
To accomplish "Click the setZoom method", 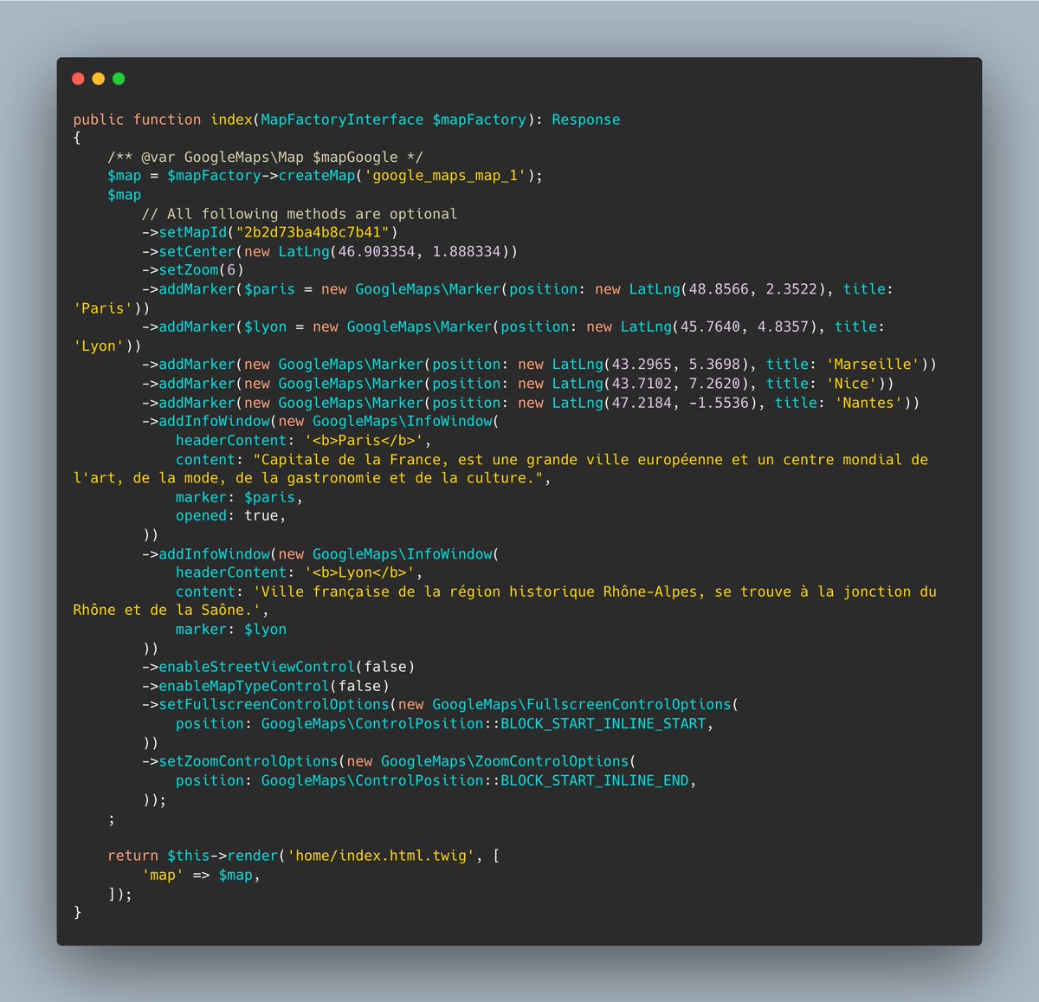I will [x=189, y=270].
